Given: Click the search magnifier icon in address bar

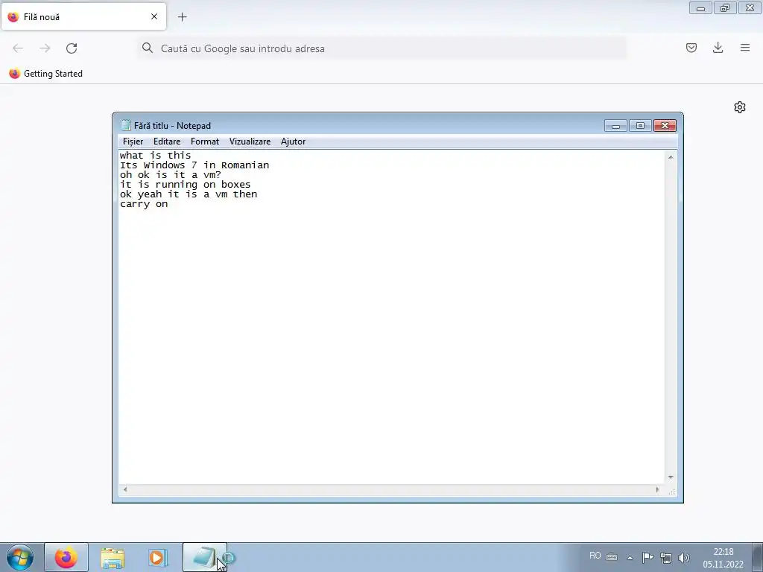Looking at the screenshot, I should coord(147,48).
